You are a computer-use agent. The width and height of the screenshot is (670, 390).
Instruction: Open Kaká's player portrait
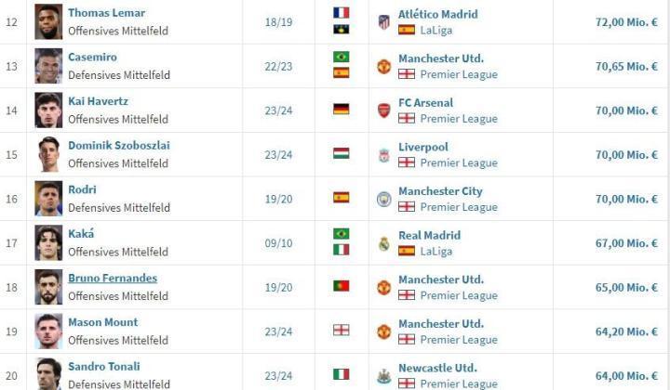[48, 243]
